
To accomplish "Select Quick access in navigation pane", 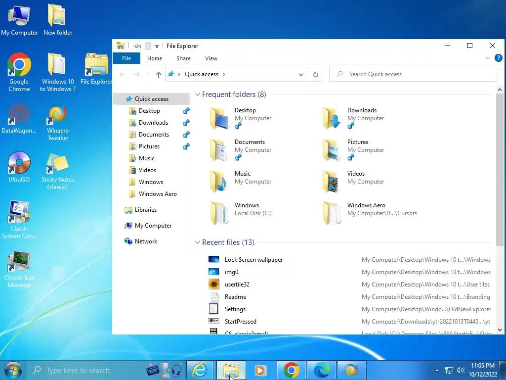I will (152, 99).
